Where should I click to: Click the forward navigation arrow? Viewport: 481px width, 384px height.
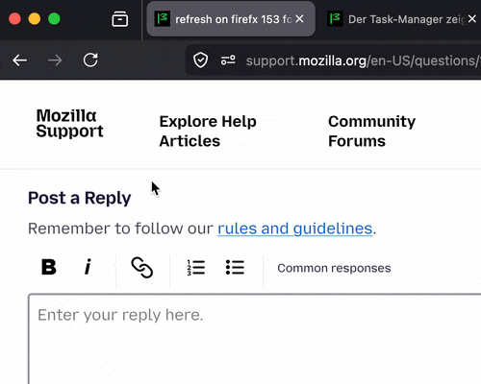55,60
